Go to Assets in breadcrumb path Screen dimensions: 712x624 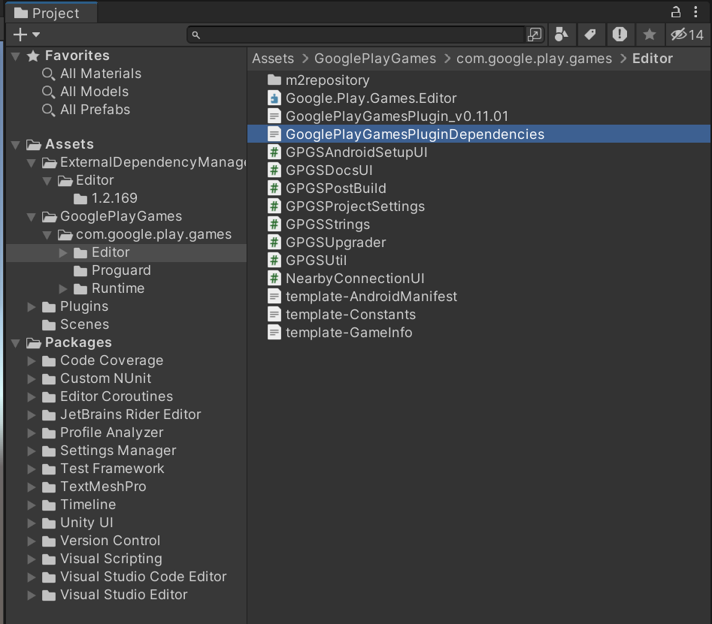pos(273,59)
